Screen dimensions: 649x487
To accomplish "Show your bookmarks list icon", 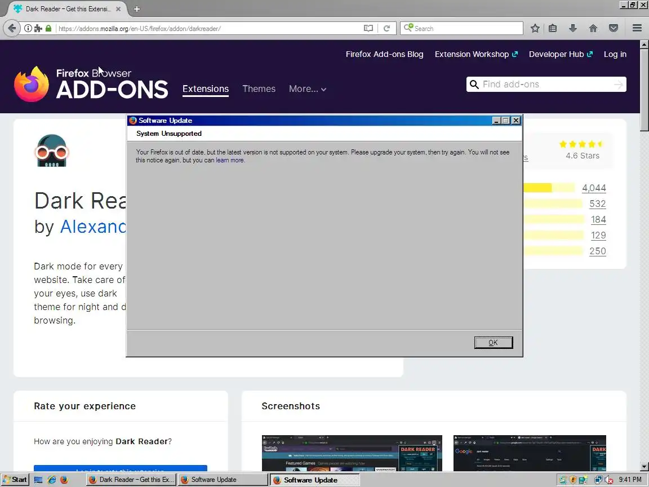I will pyautogui.click(x=553, y=28).
